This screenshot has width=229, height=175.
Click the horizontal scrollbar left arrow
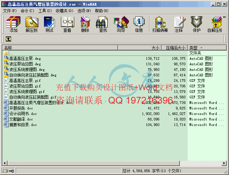coord(5,163)
